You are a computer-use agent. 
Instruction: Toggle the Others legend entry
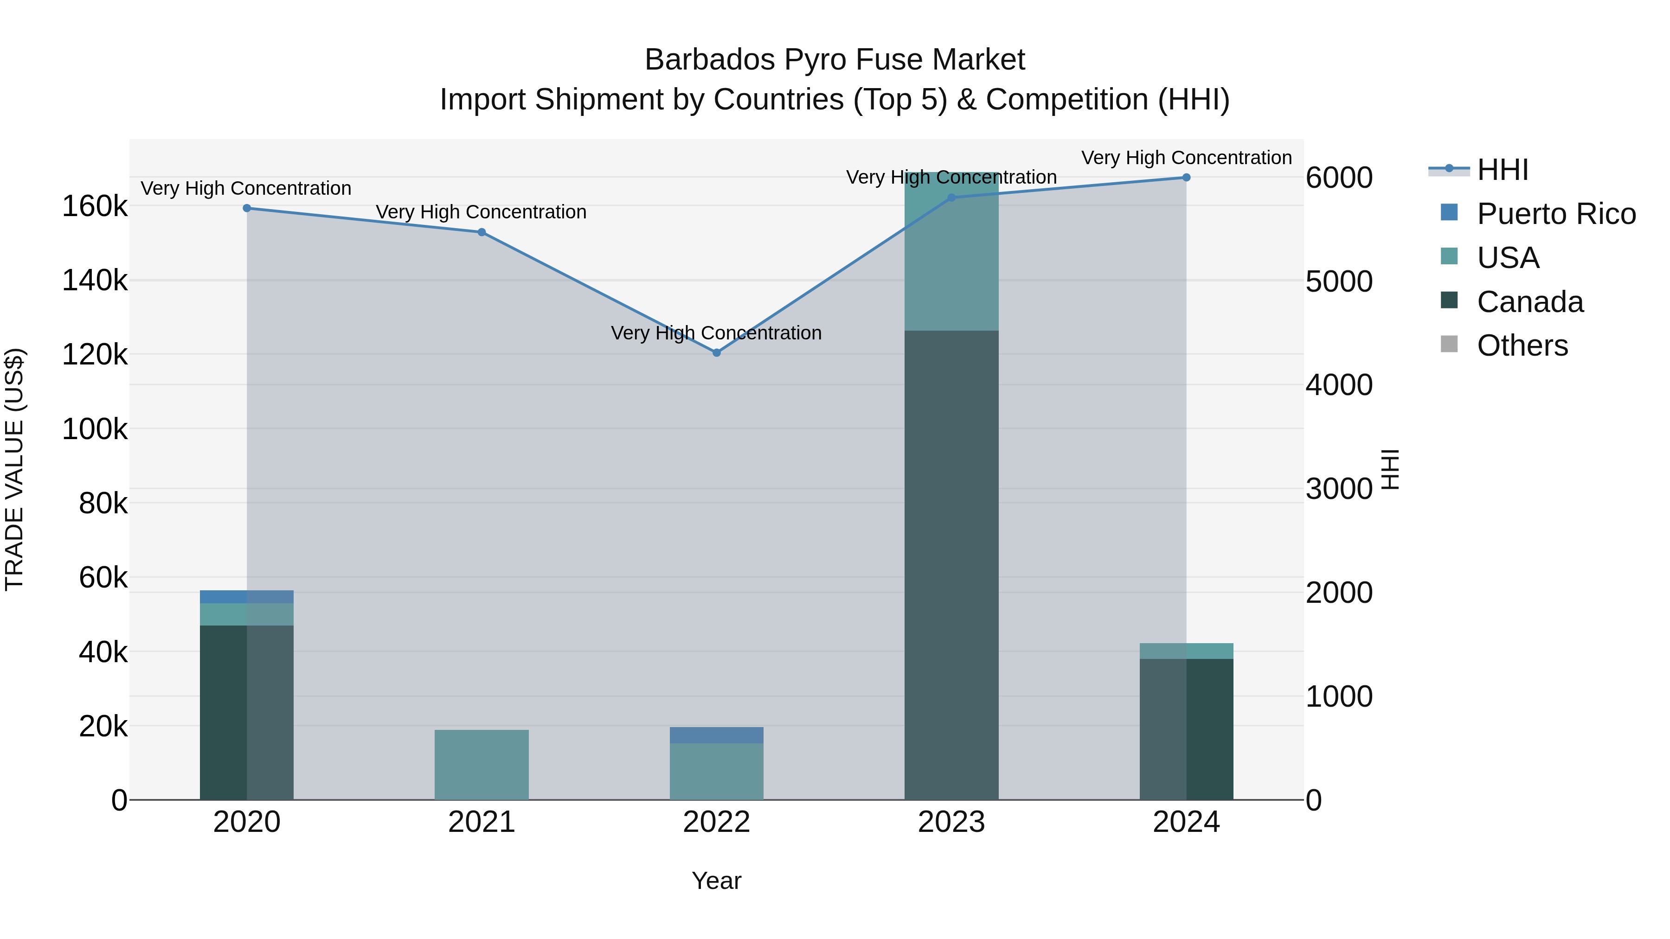click(1504, 345)
